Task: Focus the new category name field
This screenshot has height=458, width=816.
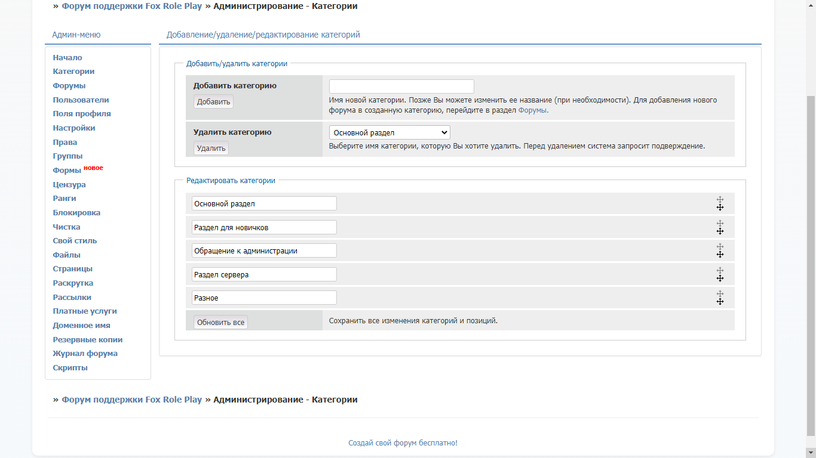Action: pos(401,86)
